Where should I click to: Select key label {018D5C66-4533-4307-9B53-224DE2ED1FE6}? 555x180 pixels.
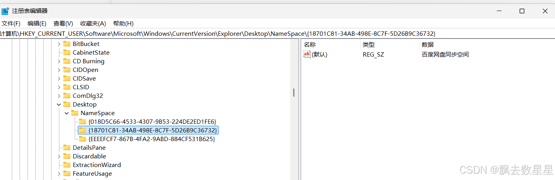point(152,122)
